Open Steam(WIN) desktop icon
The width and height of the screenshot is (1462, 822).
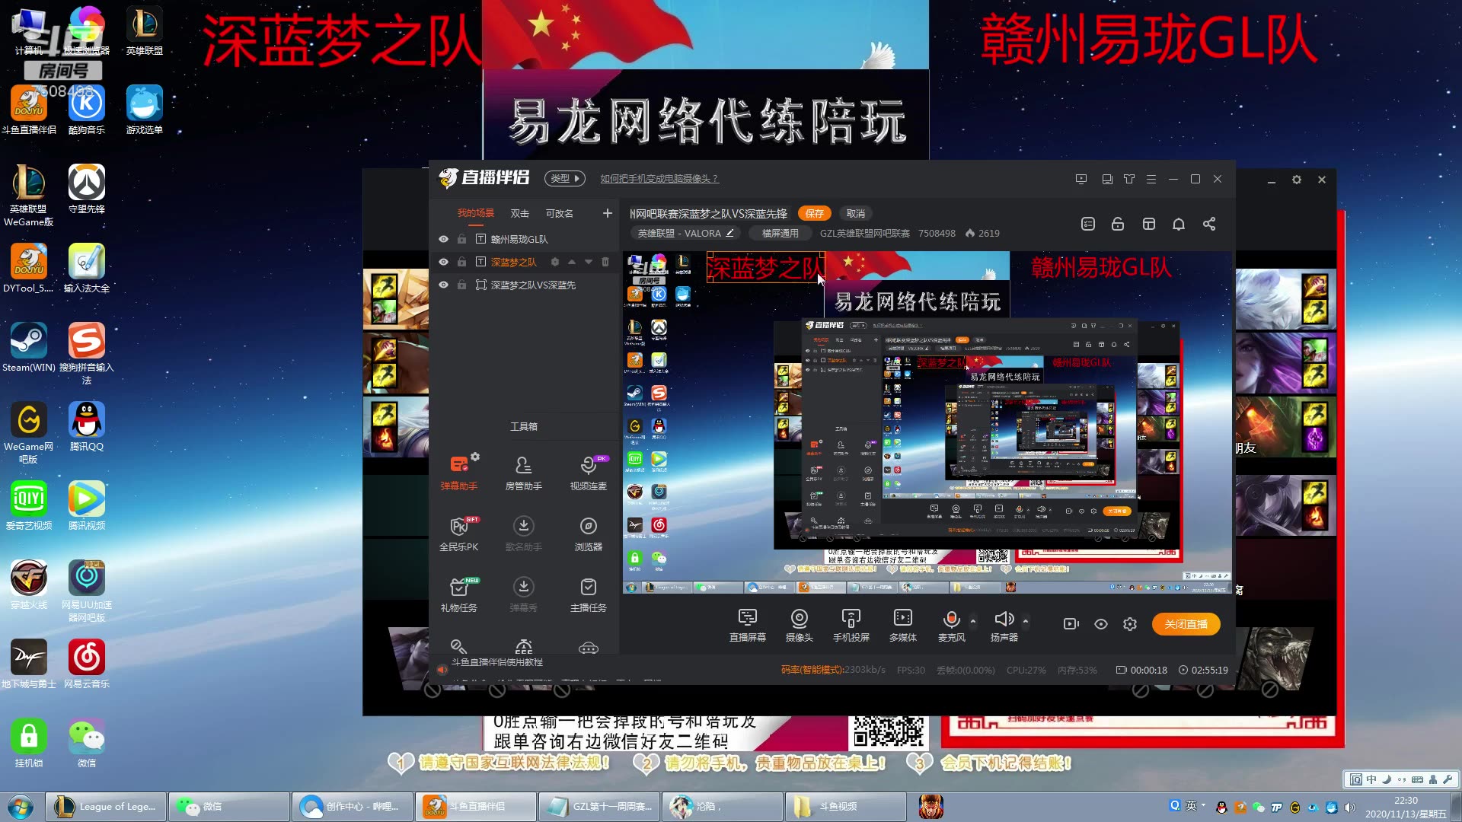pyautogui.click(x=28, y=348)
